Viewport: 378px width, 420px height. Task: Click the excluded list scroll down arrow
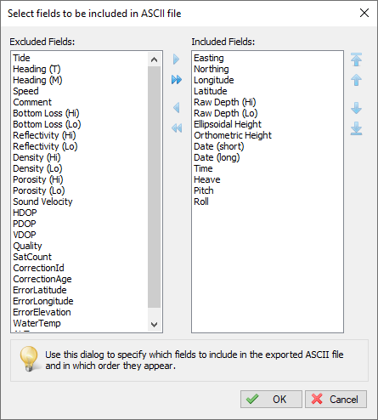click(155, 325)
